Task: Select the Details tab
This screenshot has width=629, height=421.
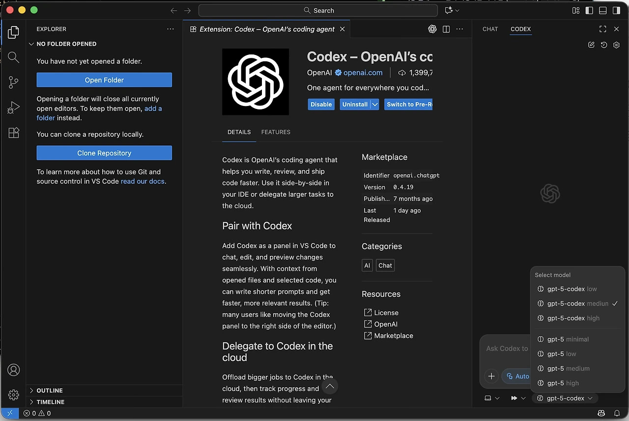Action: pyautogui.click(x=239, y=132)
